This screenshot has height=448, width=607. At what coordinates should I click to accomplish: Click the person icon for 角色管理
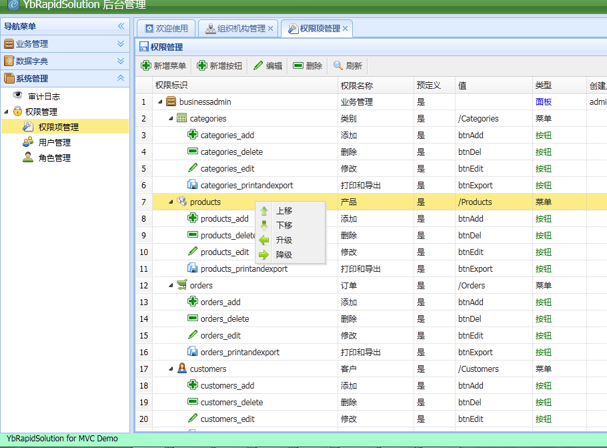point(28,158)
